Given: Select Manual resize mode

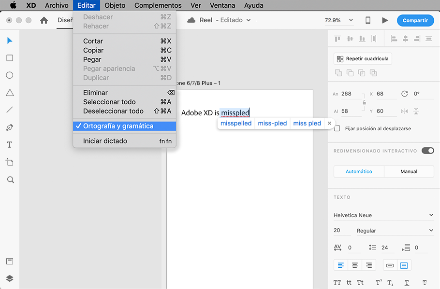Looking at the screenshot, I should pyautogui.click(x=409, y=171).
